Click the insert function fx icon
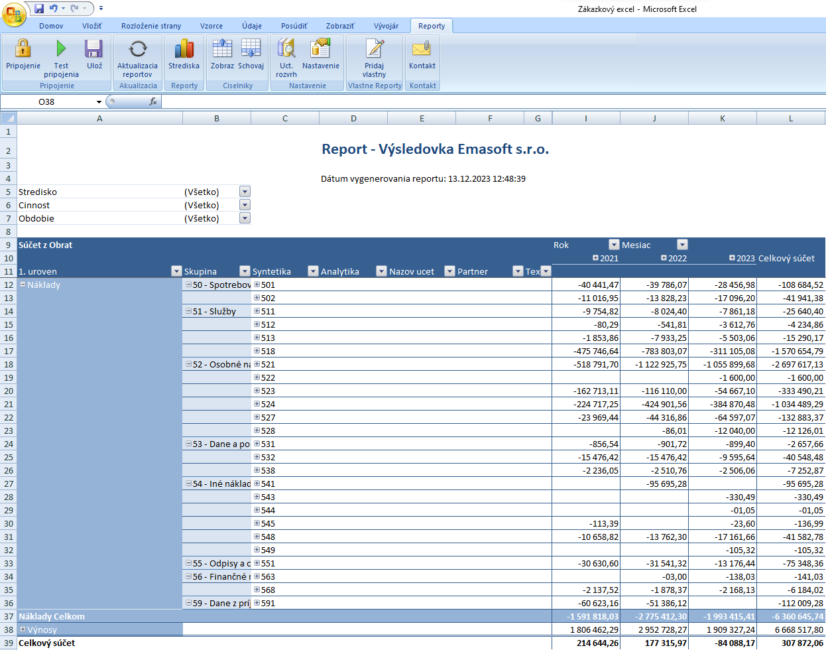Screen dimensions: 826x650 coord(153,101)
